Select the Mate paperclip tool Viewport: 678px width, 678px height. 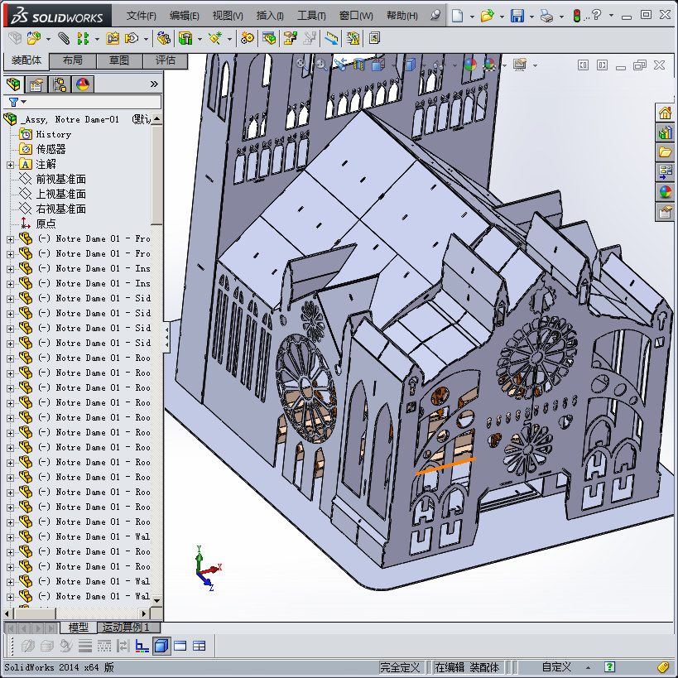point(64,38)
